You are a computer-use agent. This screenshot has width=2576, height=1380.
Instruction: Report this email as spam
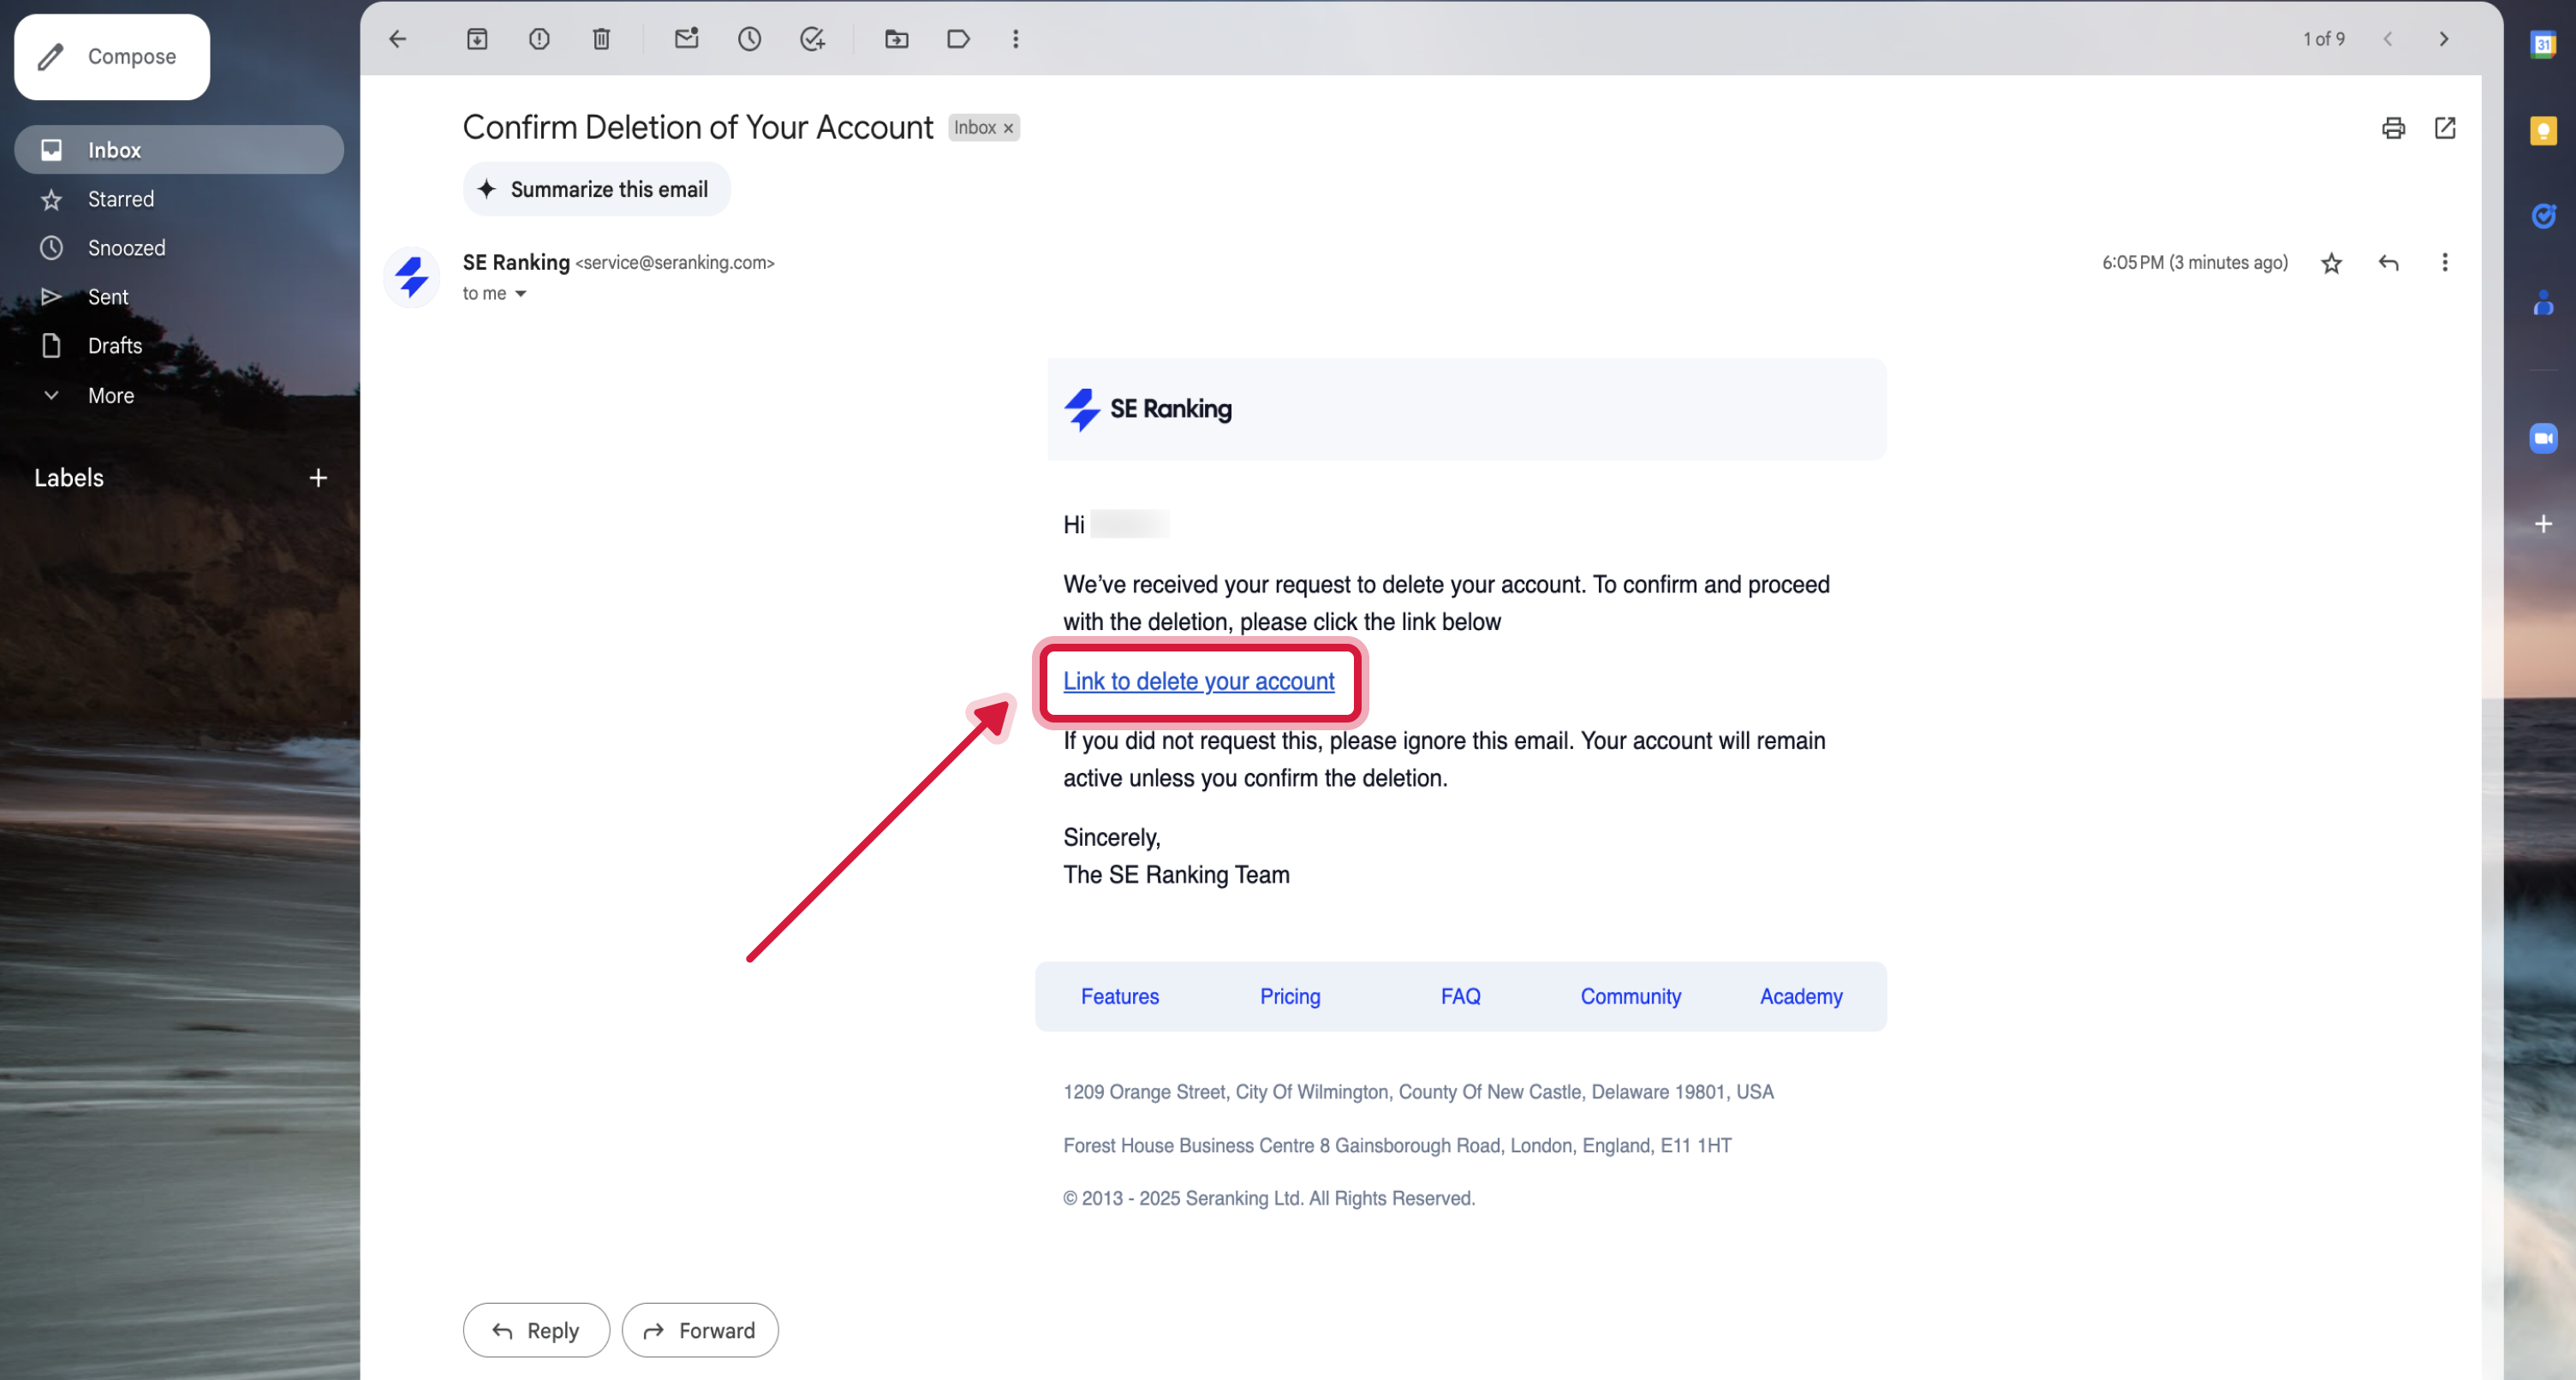click(539, 39)
